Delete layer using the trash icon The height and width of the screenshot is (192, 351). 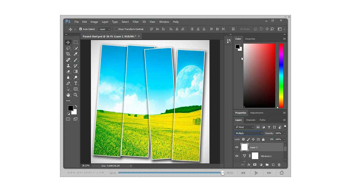coord(279,165)
